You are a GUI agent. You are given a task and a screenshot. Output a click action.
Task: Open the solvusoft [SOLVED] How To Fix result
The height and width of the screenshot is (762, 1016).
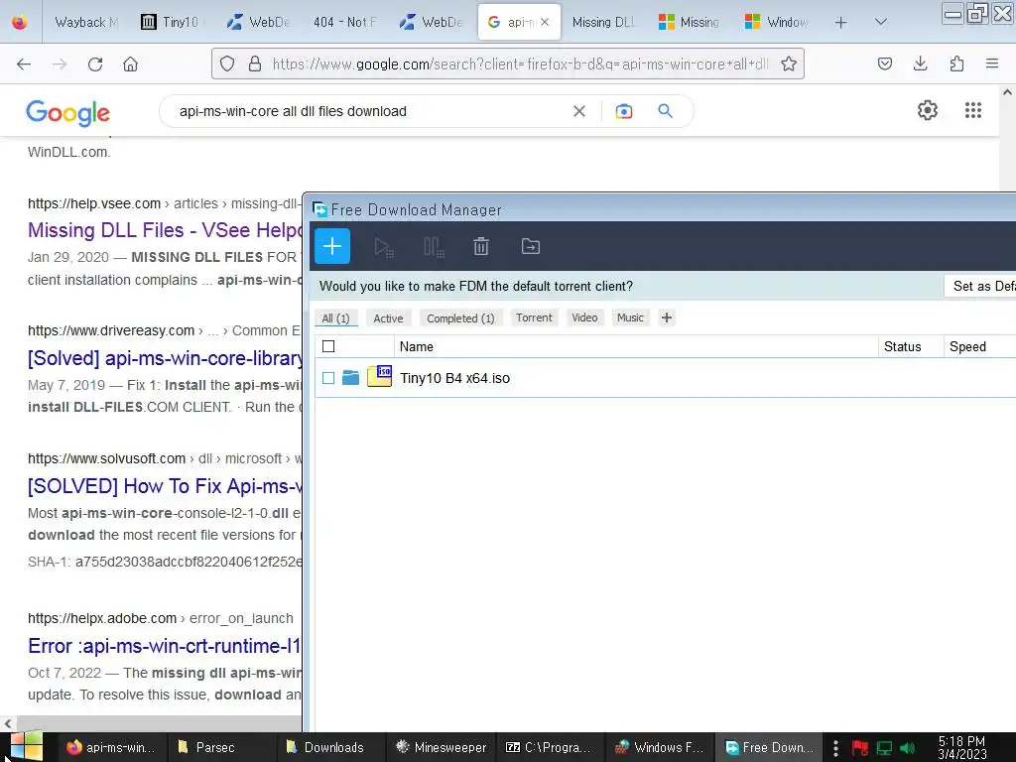coord(166,486)
